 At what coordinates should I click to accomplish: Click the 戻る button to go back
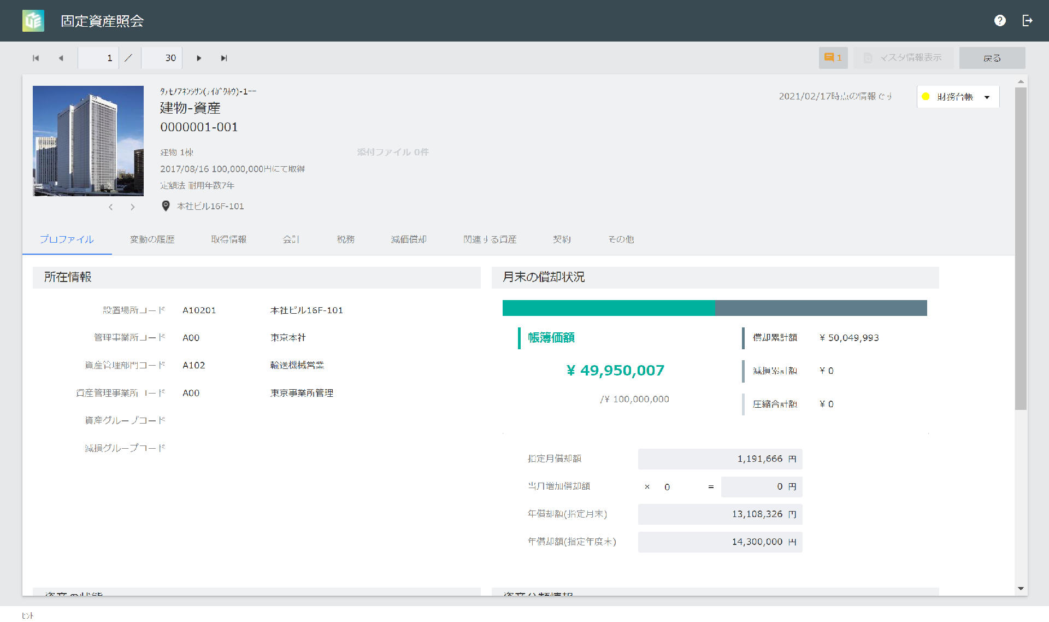pos(992,57)
